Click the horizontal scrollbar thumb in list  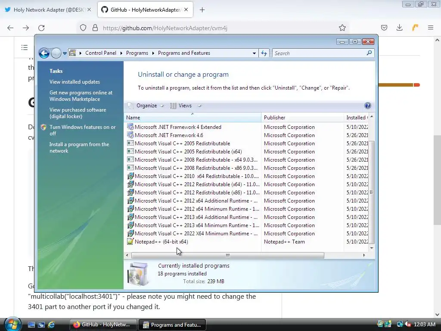pos(227,255)
